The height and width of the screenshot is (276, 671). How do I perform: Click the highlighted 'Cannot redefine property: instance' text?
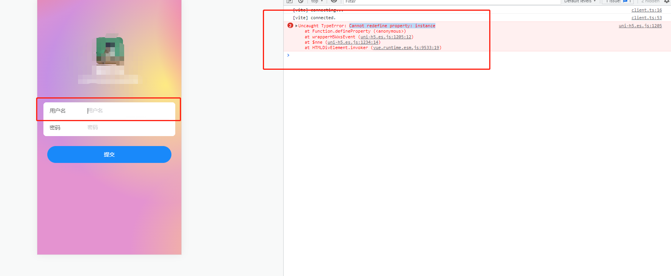coord(392,26)
